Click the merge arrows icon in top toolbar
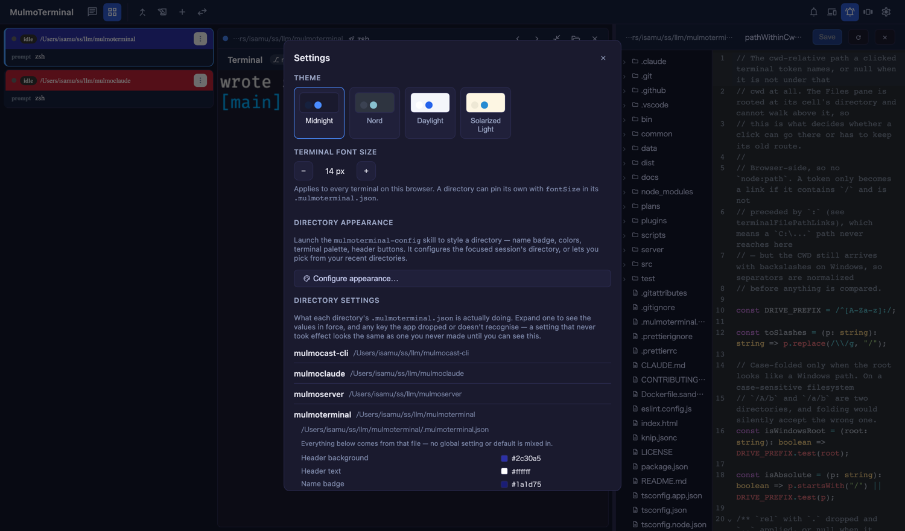This screenshot has width=905, height=531. (142, 12)
